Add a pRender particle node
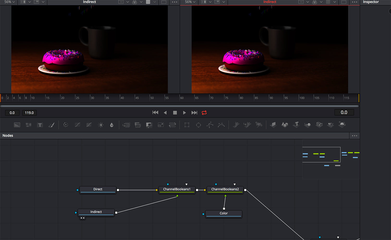Viewport: 391px width, 240px height. pyautogui.click(x=259, y=125)
